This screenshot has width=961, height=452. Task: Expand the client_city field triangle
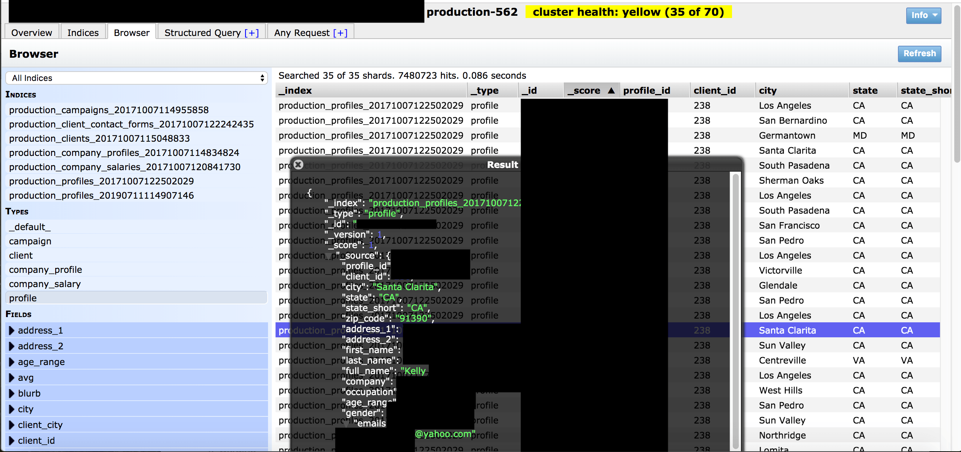click(x=12, y=425)
